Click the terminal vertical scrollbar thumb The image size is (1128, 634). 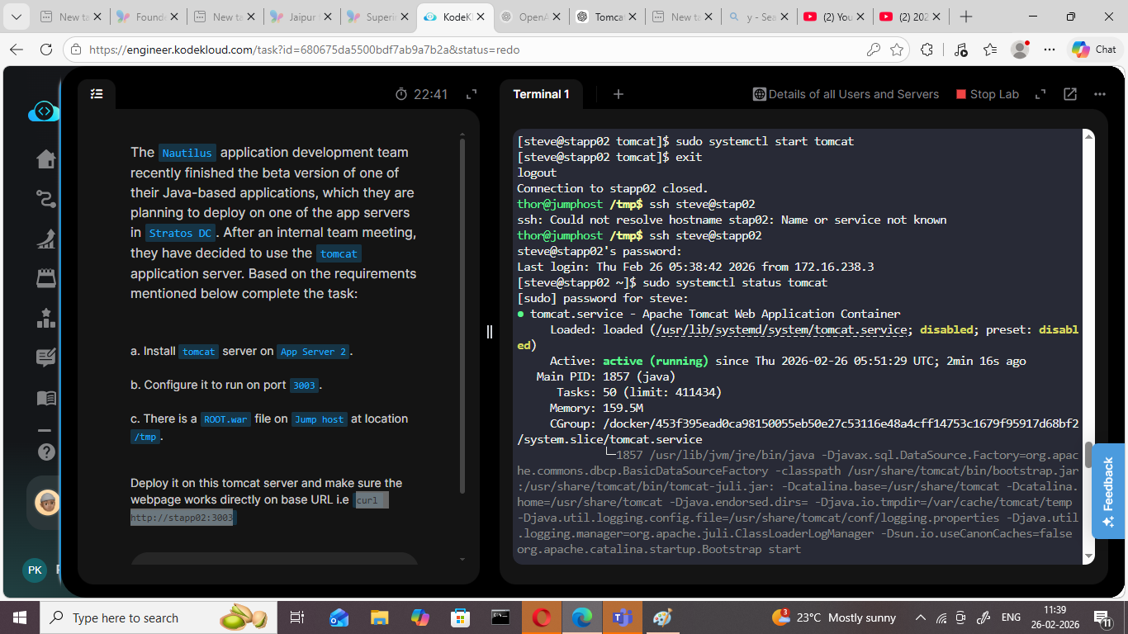click(1088, 455)
